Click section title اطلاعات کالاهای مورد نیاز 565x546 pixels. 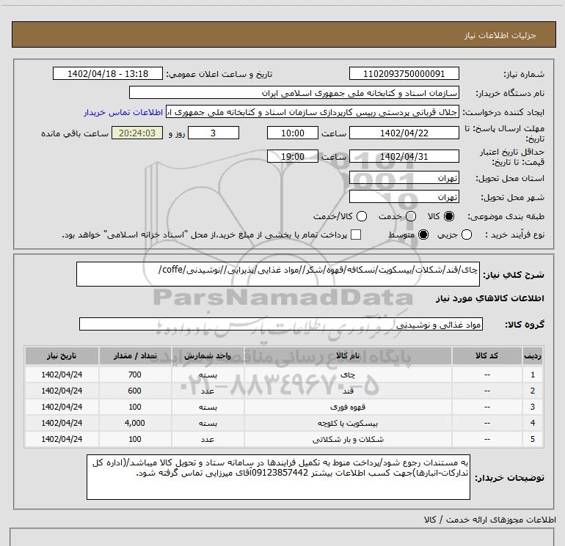pos(490,299)
